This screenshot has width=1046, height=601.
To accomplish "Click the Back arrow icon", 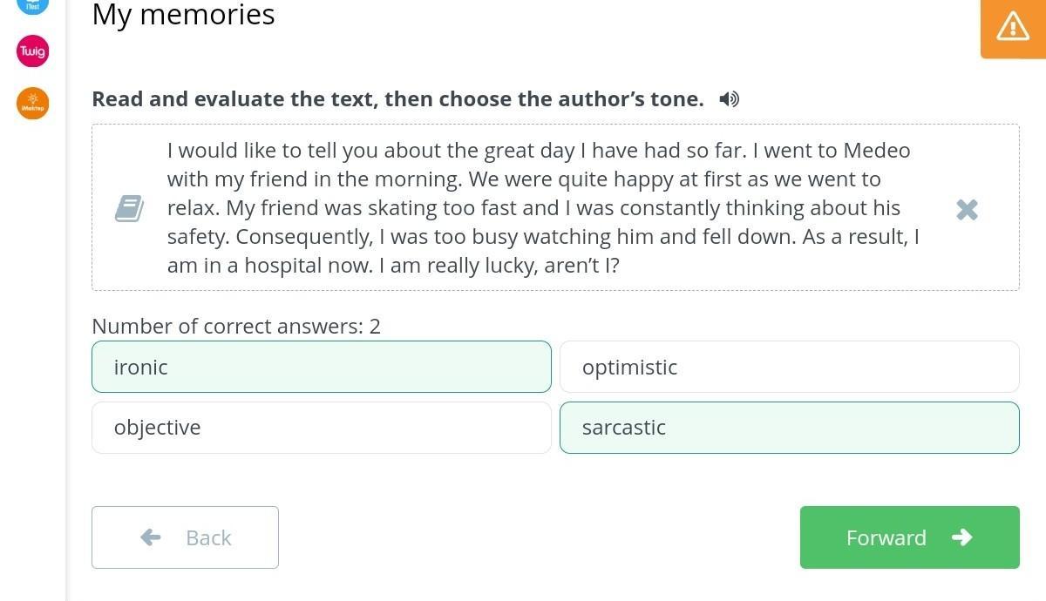I will [151, 537].
